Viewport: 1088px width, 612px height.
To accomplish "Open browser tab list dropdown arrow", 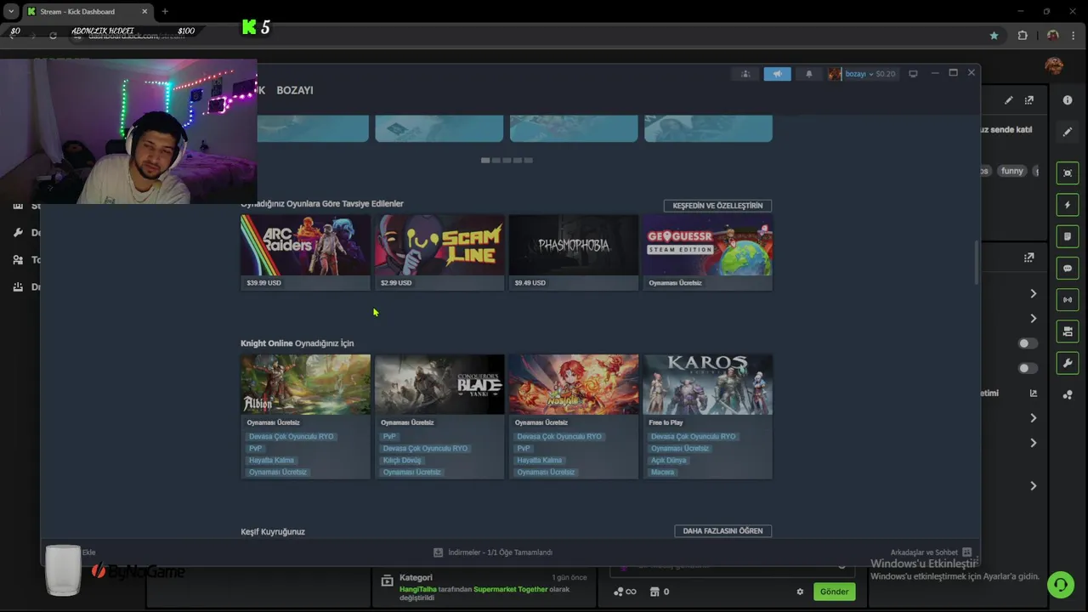I will click(11, 11).
